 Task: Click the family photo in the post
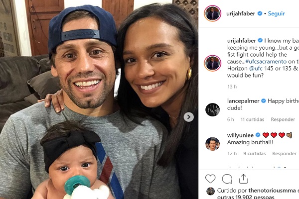(99, 99)
